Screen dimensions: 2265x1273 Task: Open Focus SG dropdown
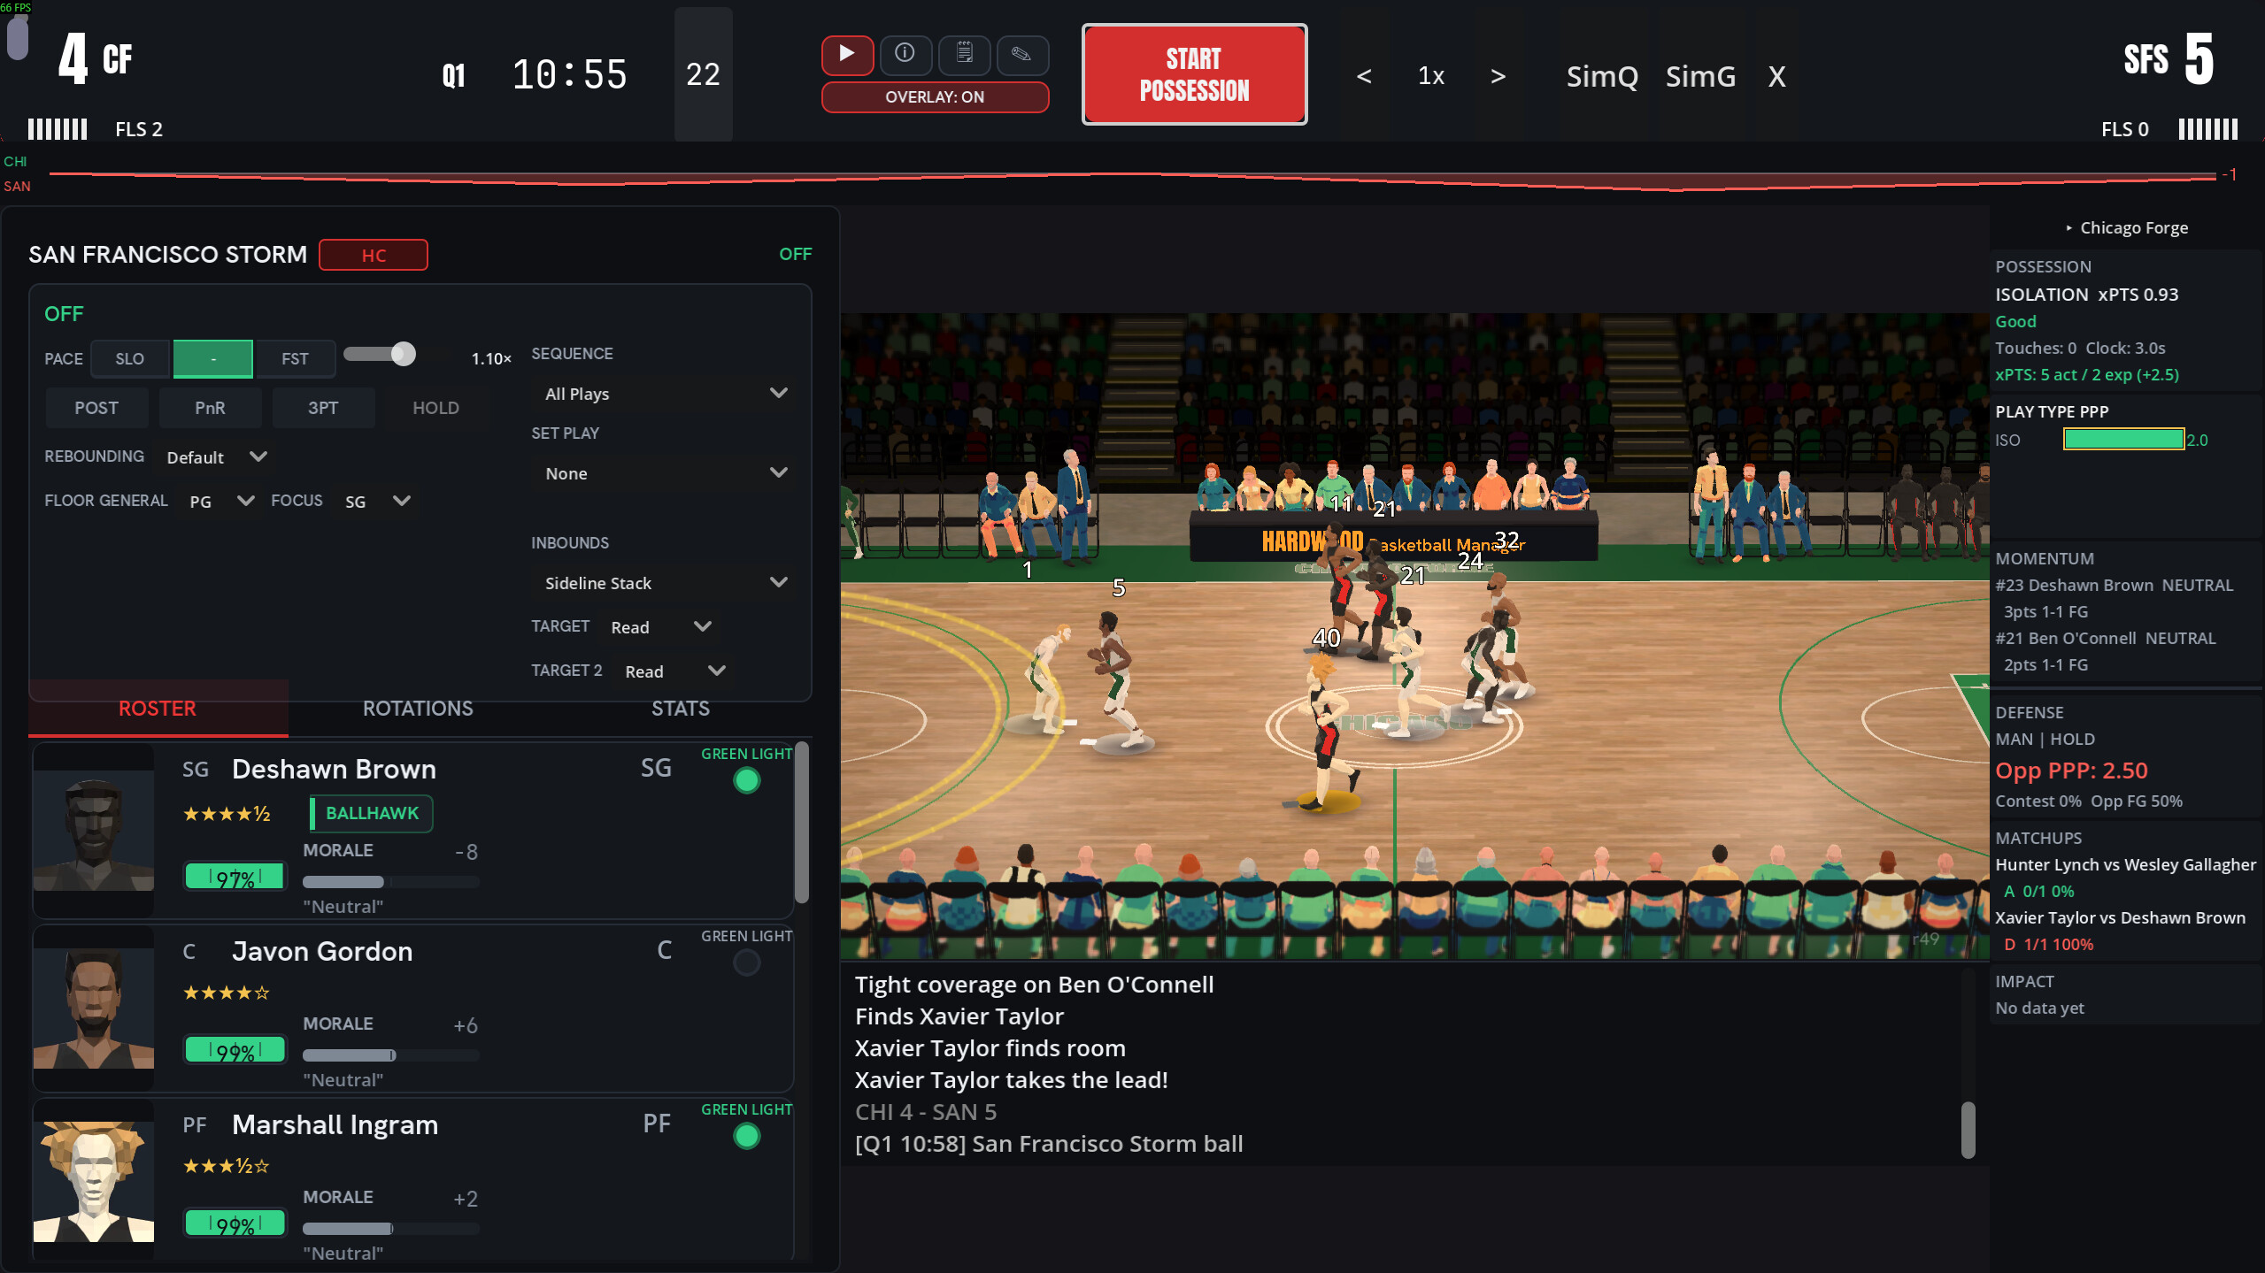(x=376, y=502)
